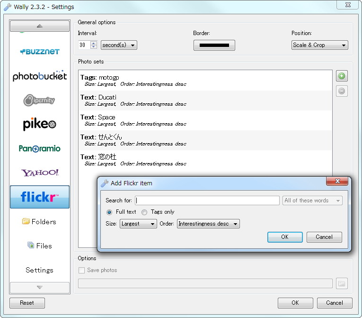362x318 pixels.
Task: Select the Flickr source in the sidebar
Action: pos(40,197)
